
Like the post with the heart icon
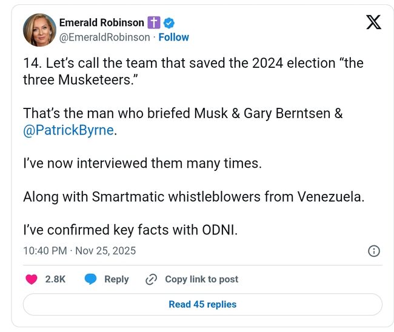point(32,279)
